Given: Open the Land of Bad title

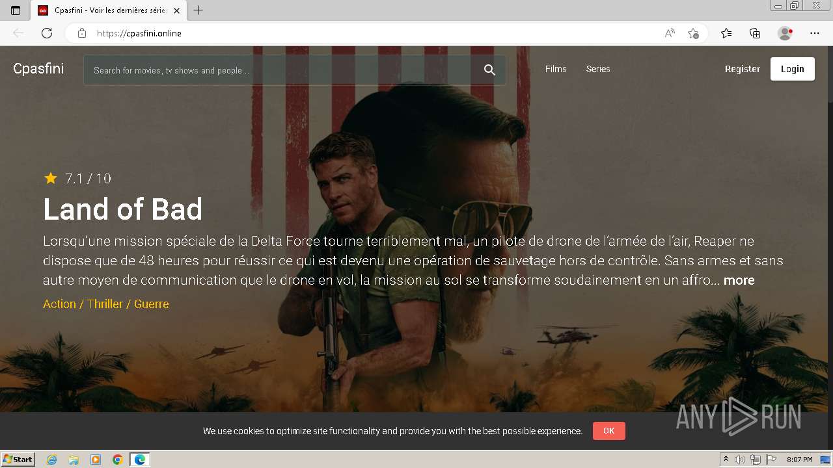Looking at the screenshot, I should (x=123, y=209).
